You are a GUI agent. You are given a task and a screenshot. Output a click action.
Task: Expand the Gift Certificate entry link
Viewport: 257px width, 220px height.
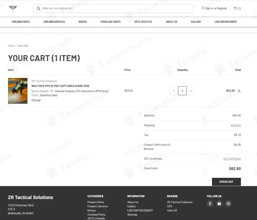232,159
